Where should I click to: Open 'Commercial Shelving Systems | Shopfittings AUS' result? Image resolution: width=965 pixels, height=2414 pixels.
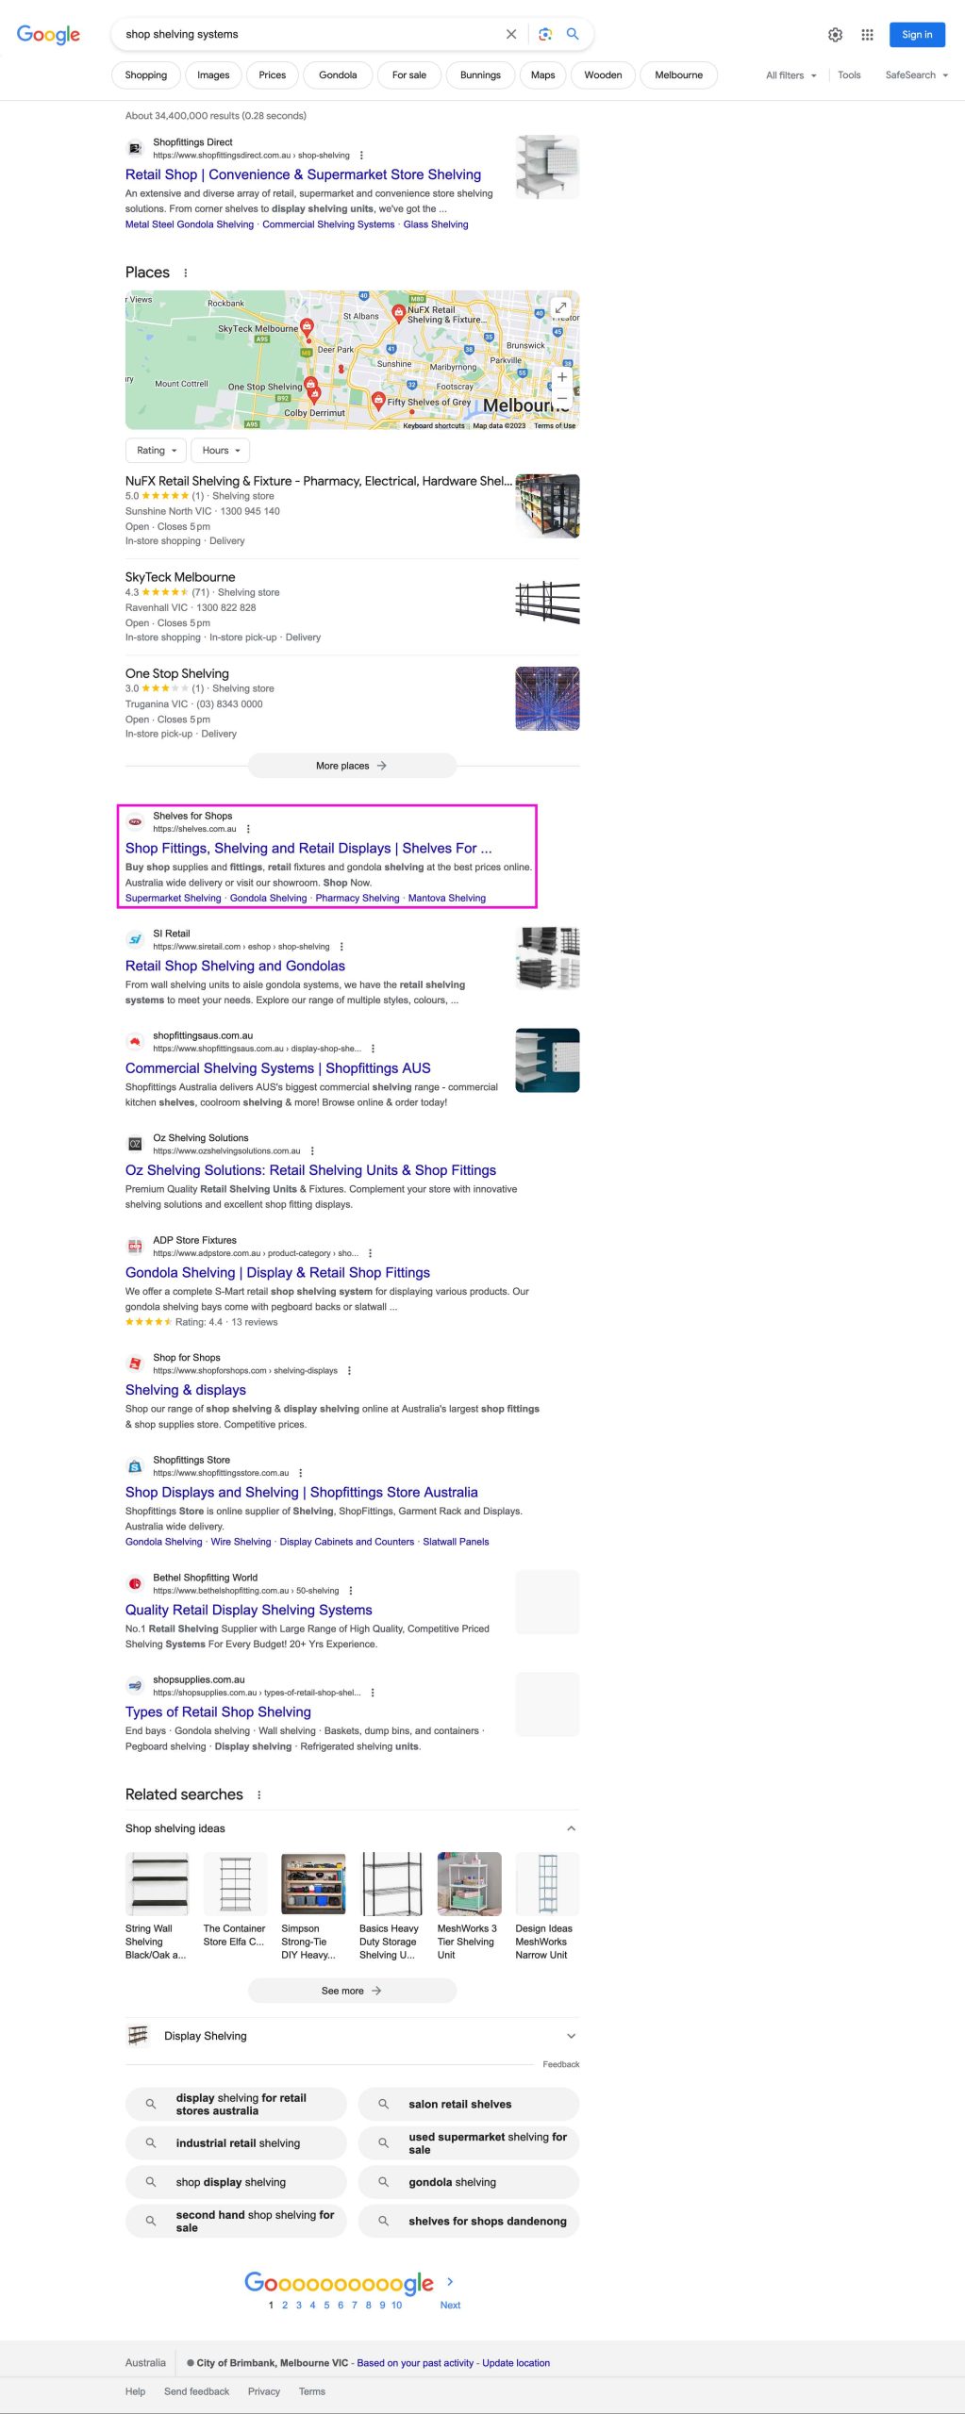tap(277, 1068)
